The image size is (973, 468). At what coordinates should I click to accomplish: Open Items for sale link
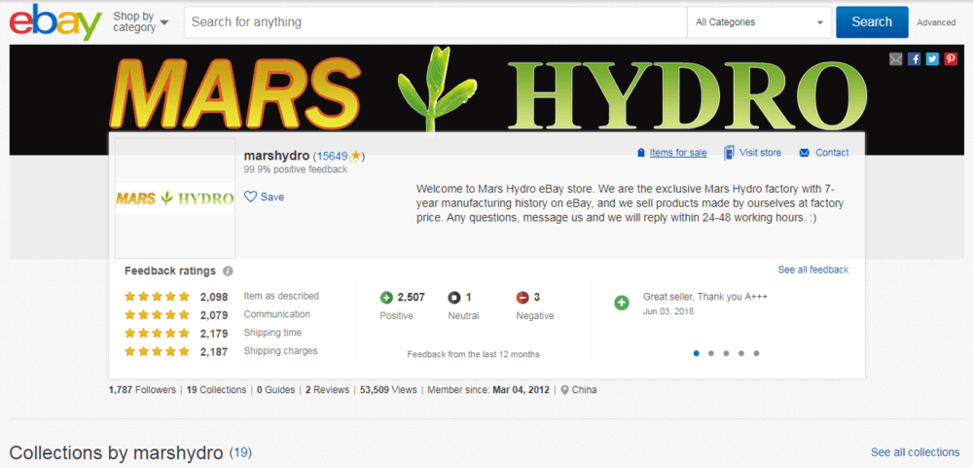(678, 153)
